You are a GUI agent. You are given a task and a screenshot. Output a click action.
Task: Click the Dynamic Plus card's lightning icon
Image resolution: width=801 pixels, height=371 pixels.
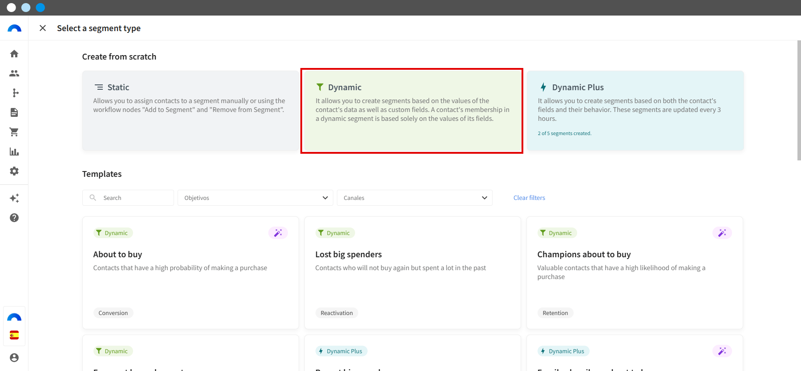point(543,87)
